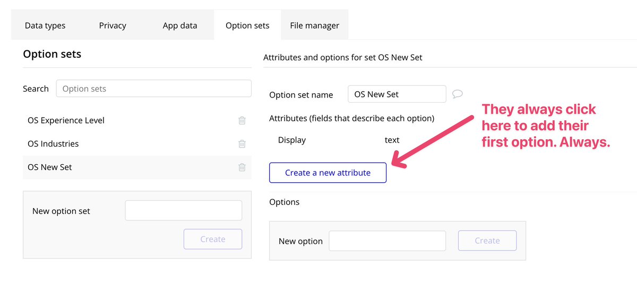Click the 'New option' label
The height and width of the screenshot is (295, 637).
tap(300, 241)
